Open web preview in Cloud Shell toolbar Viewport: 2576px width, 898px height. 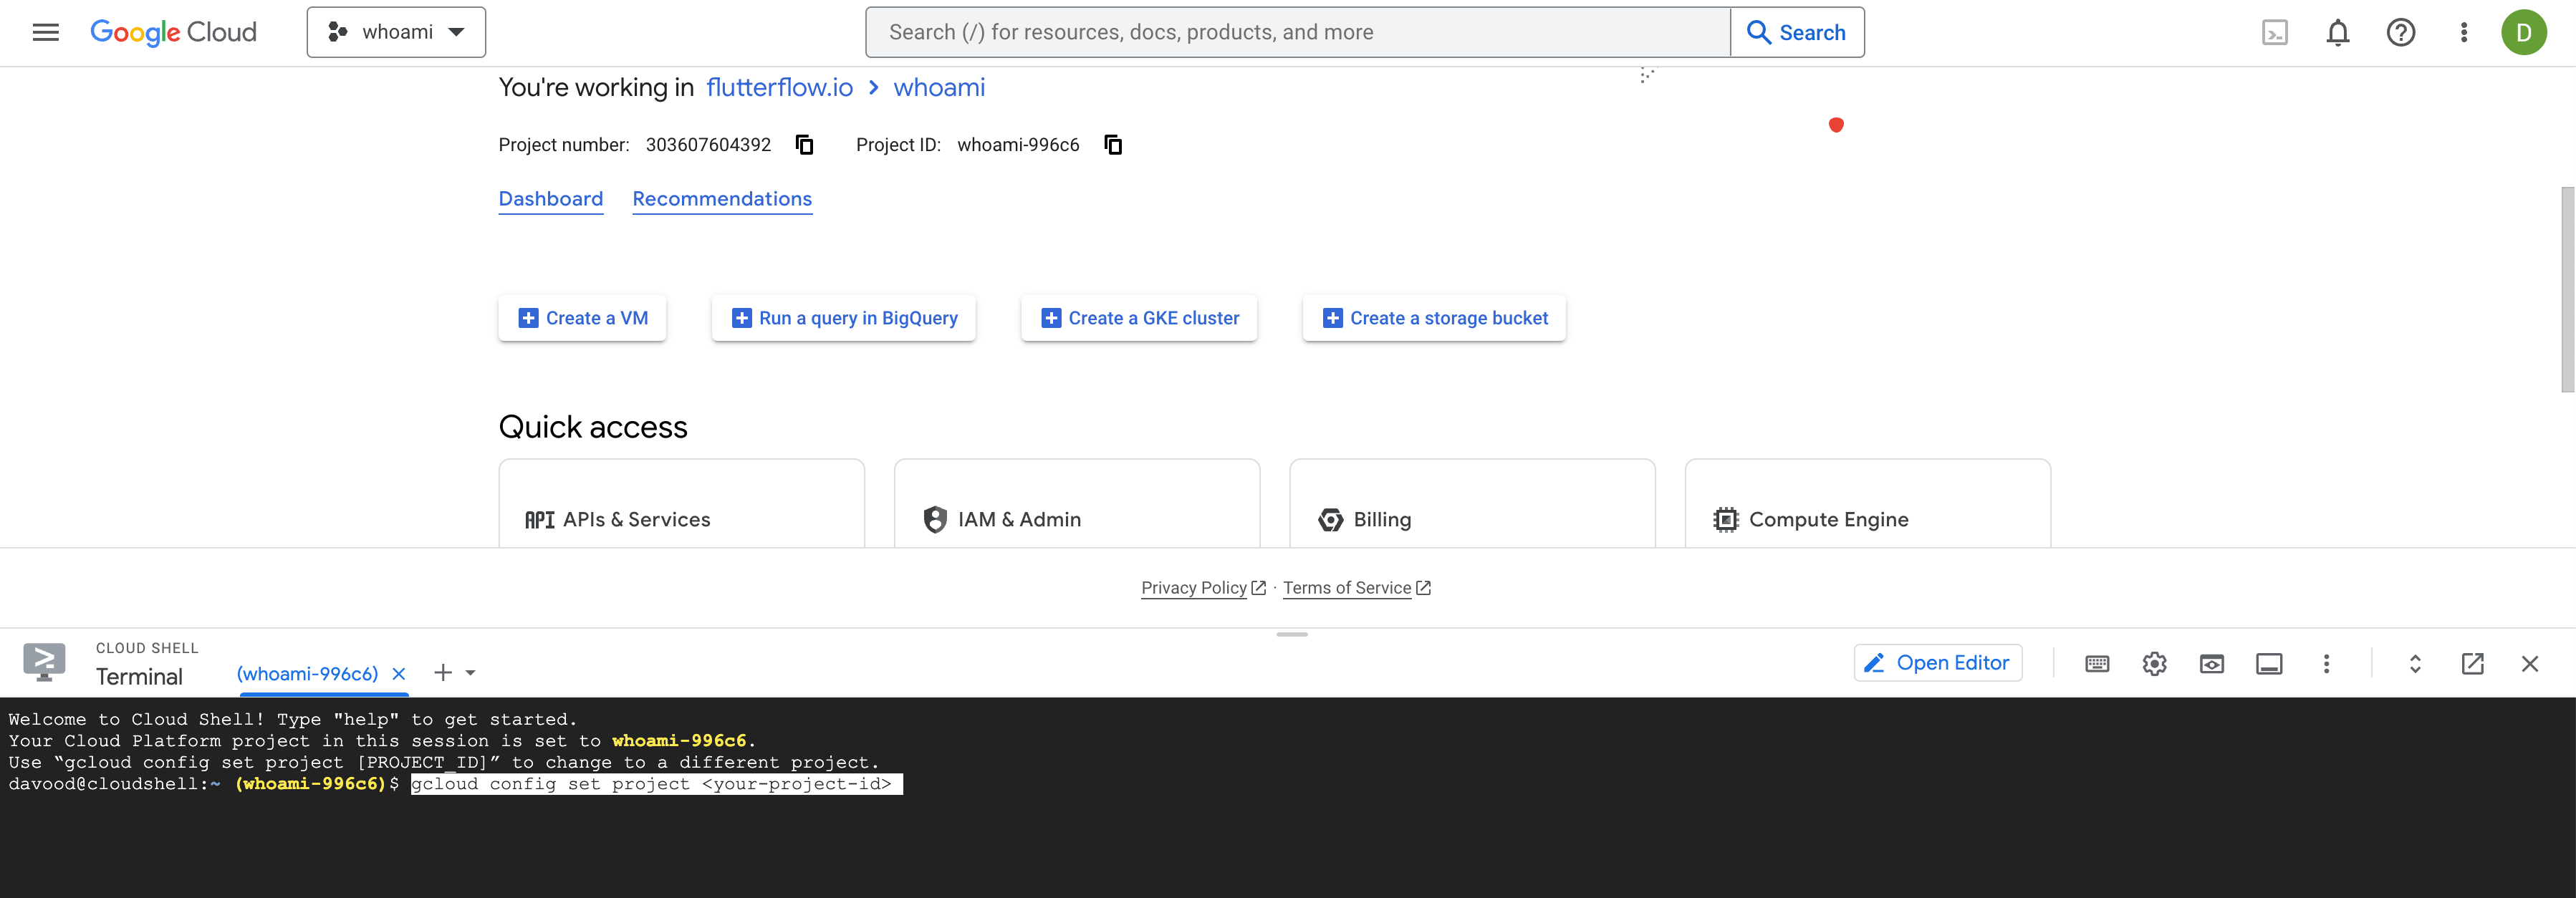(x=2211, y=664)
